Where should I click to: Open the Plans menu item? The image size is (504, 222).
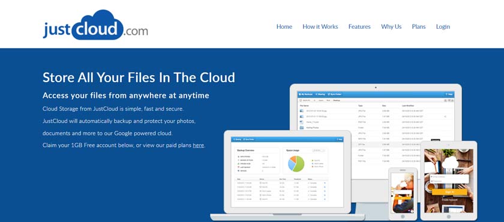(419, 26)
